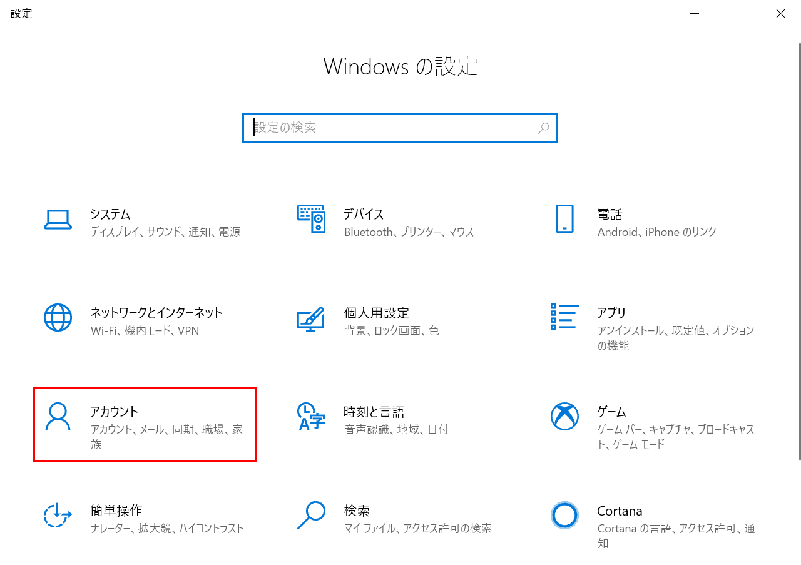Image resolution: width=801 pixels, height=565 pixels.
Task: Open the システム laptop icon
Action: pos(58,220)
